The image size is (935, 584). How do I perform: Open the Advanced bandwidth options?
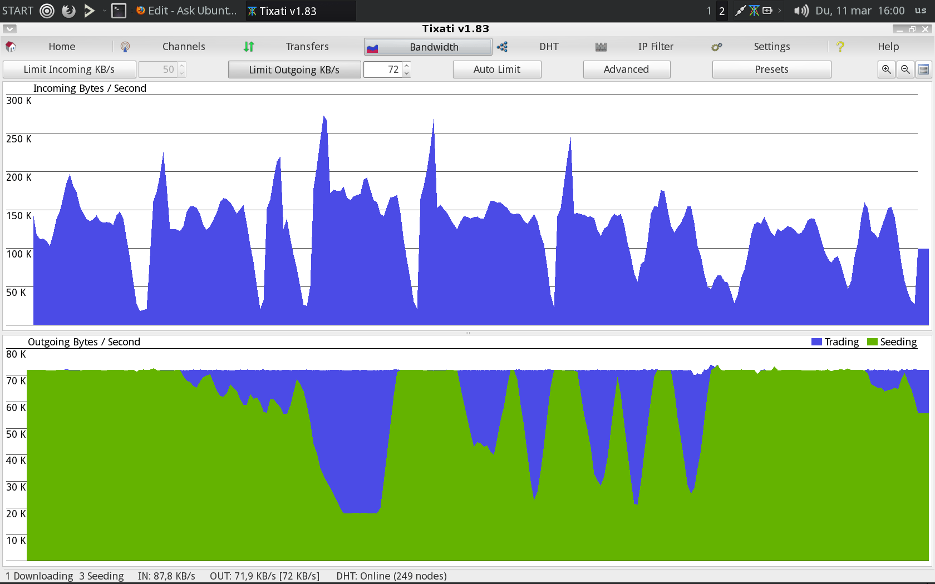(627, 70)
